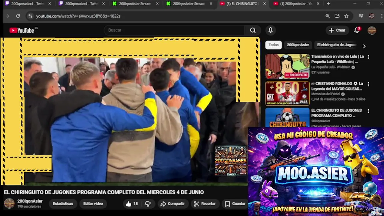Open YouTube account avatar menu
384x216 pixels.
point(372,30)
